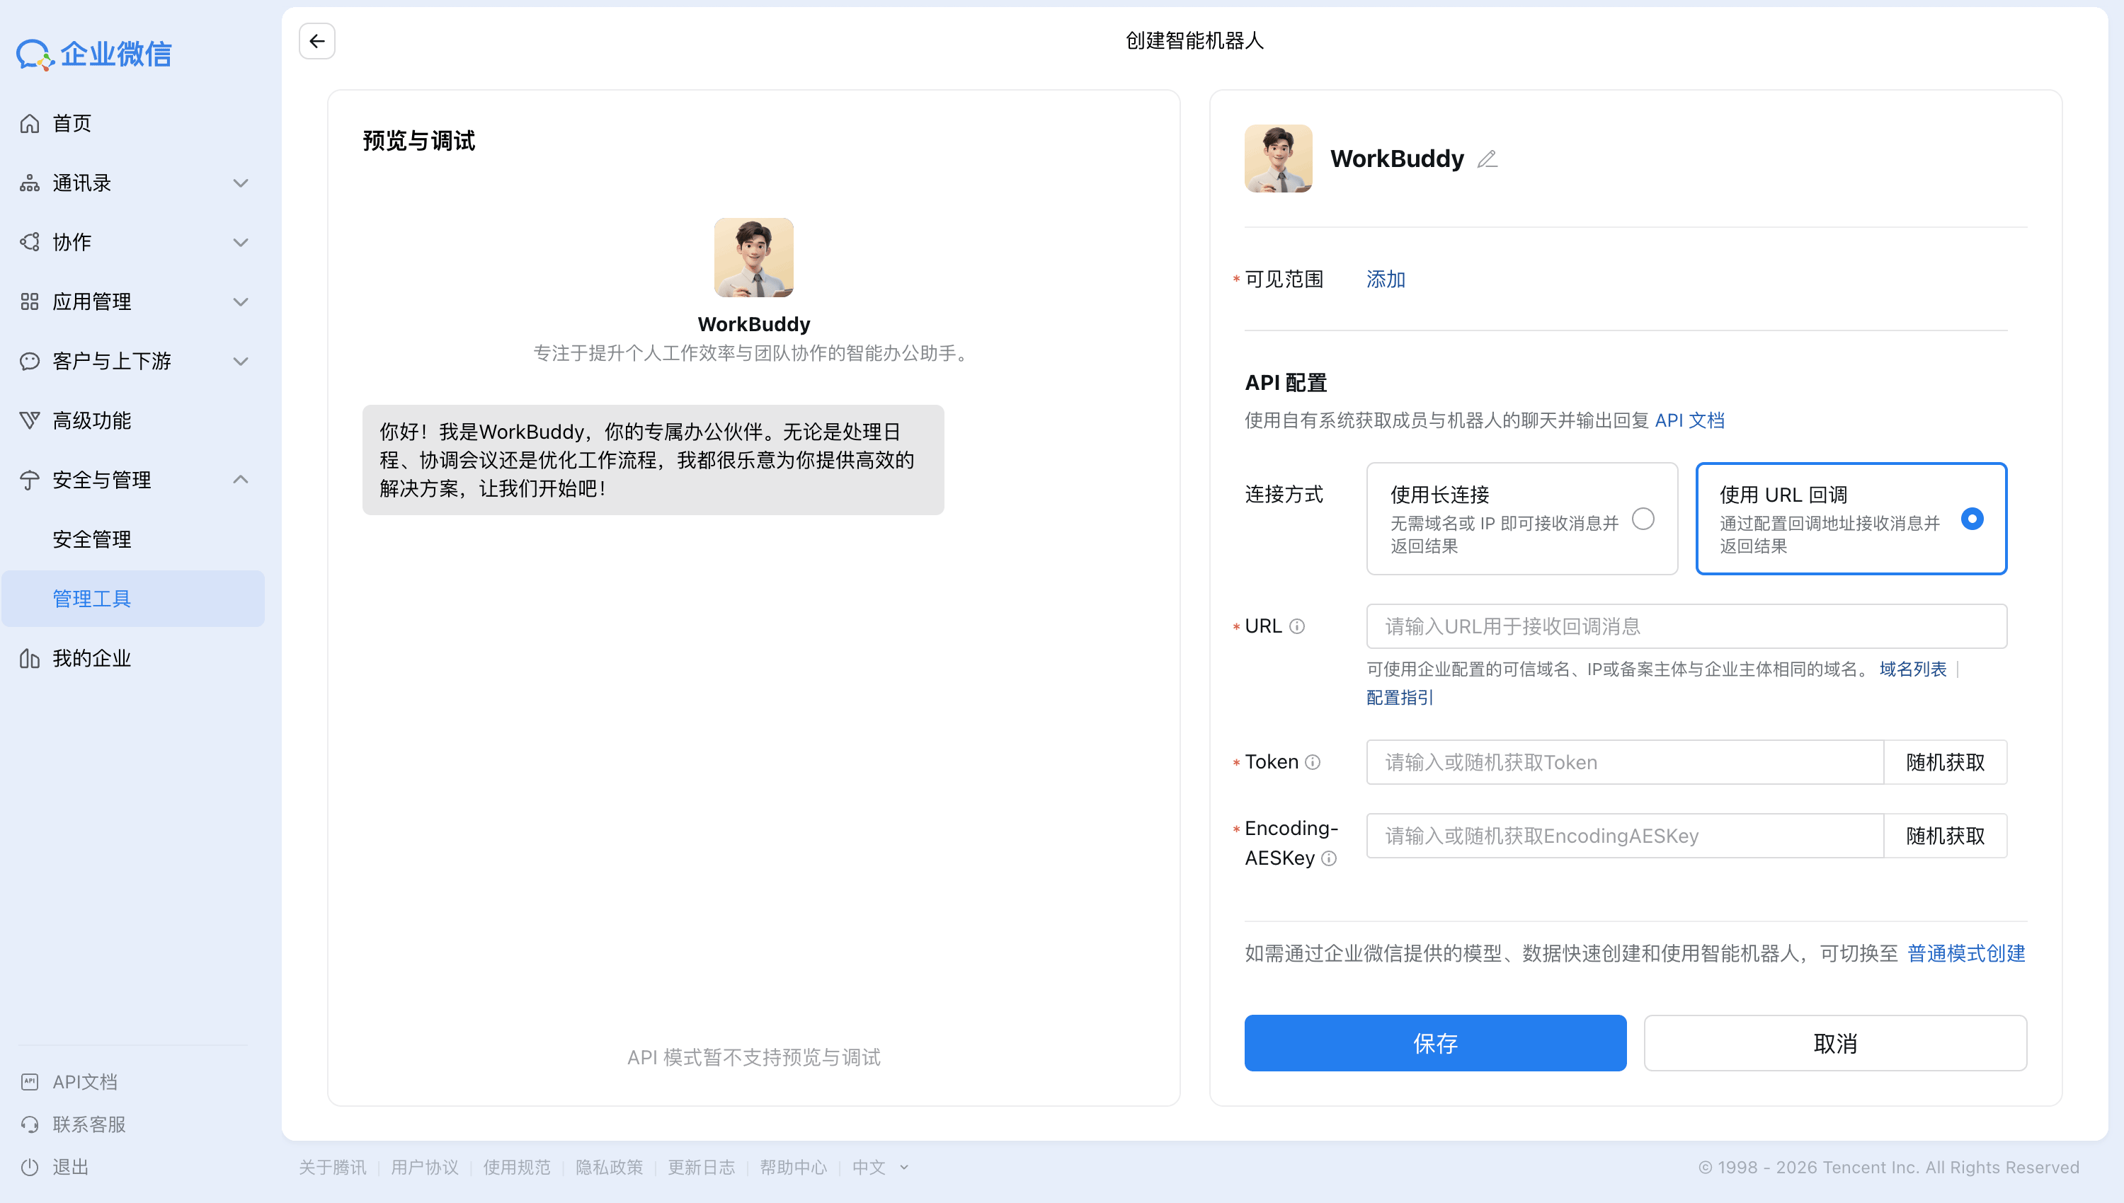Click the 退出 logout icon
The height and width of the screenshot is (1203, 2124).
pyautogui.click(x=30, y=1167)
